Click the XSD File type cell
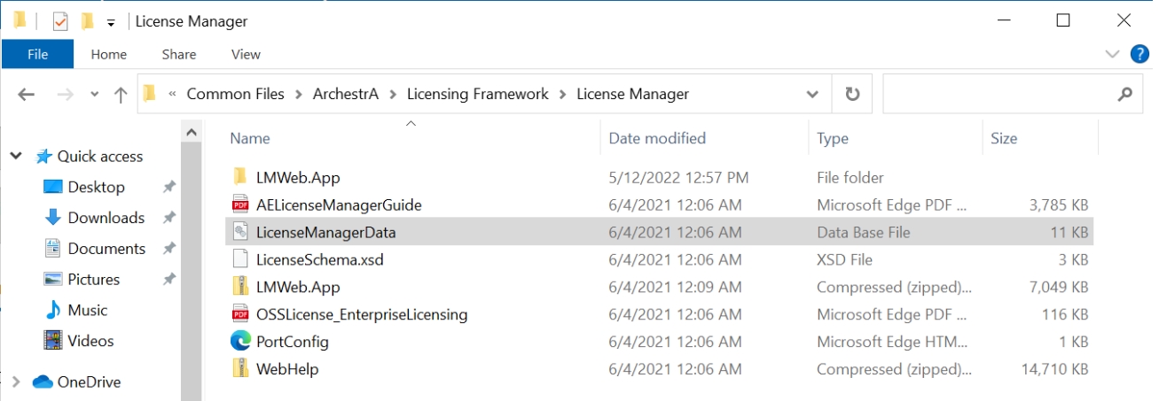The width and height of the screenshot is (1159, 401). pyautogui.click(x=844, y=260)
